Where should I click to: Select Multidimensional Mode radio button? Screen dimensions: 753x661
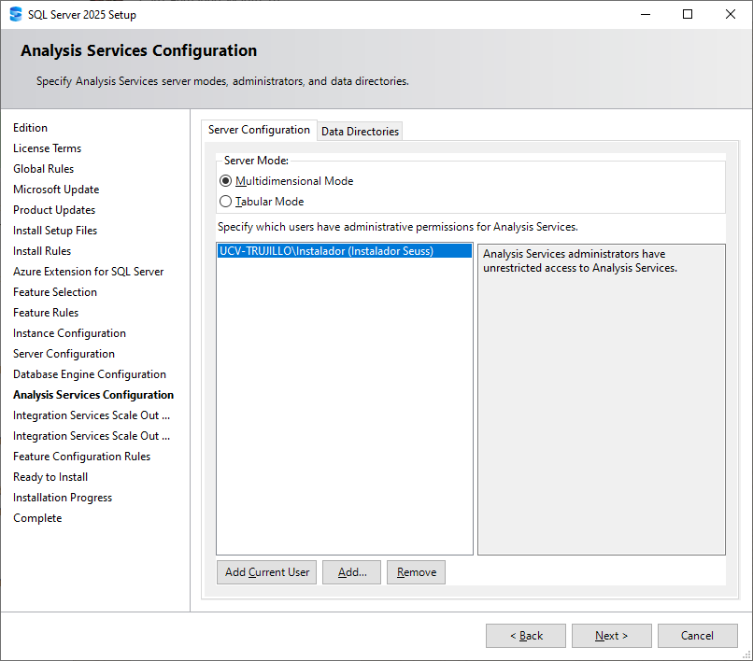click(225, 181)
